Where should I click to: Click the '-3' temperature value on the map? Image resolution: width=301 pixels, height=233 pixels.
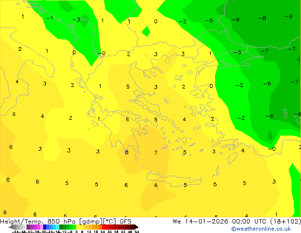(x=76, y=19)
